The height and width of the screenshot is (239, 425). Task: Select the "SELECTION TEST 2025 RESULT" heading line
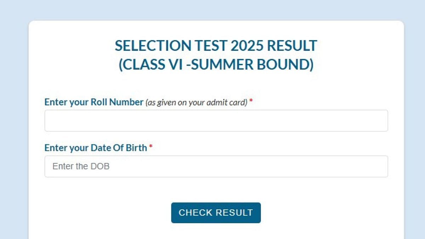216,46
